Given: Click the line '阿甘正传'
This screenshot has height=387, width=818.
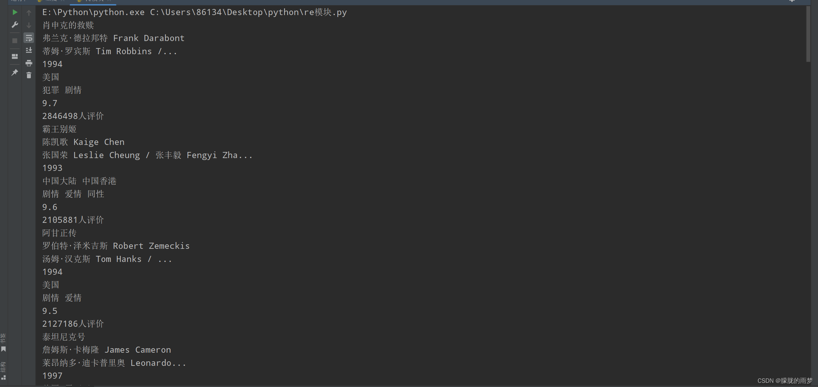Looking at the screenshot, I should point(59,233).
